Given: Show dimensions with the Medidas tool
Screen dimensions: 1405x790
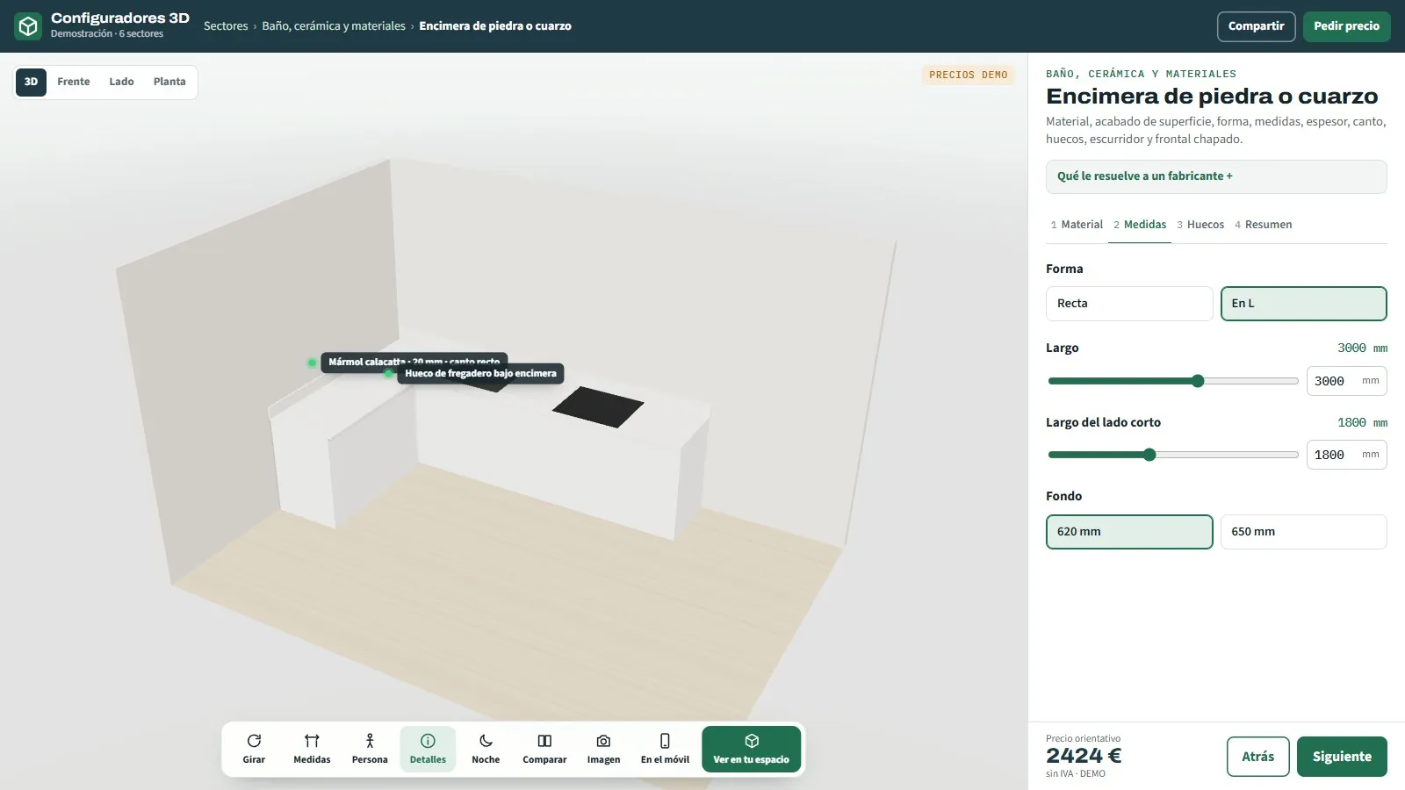Looking at the screenshot, I should tap(312, 750).
